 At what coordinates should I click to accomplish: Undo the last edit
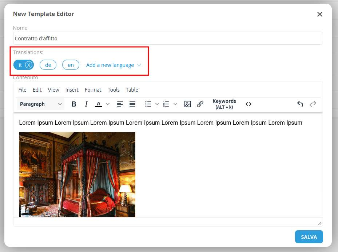(300, 104)
